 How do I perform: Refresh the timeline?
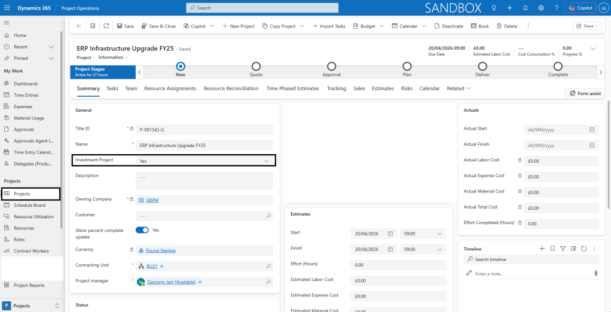click(x=583, y=249)
